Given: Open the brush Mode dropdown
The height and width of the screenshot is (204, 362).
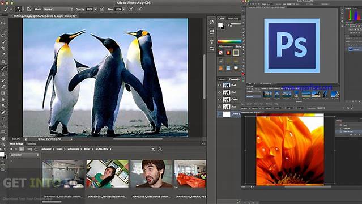Looking at the screenshot, I should click(x=58, y=9).
